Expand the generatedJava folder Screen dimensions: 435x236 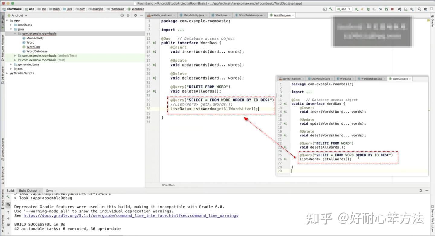coord(11,64)
